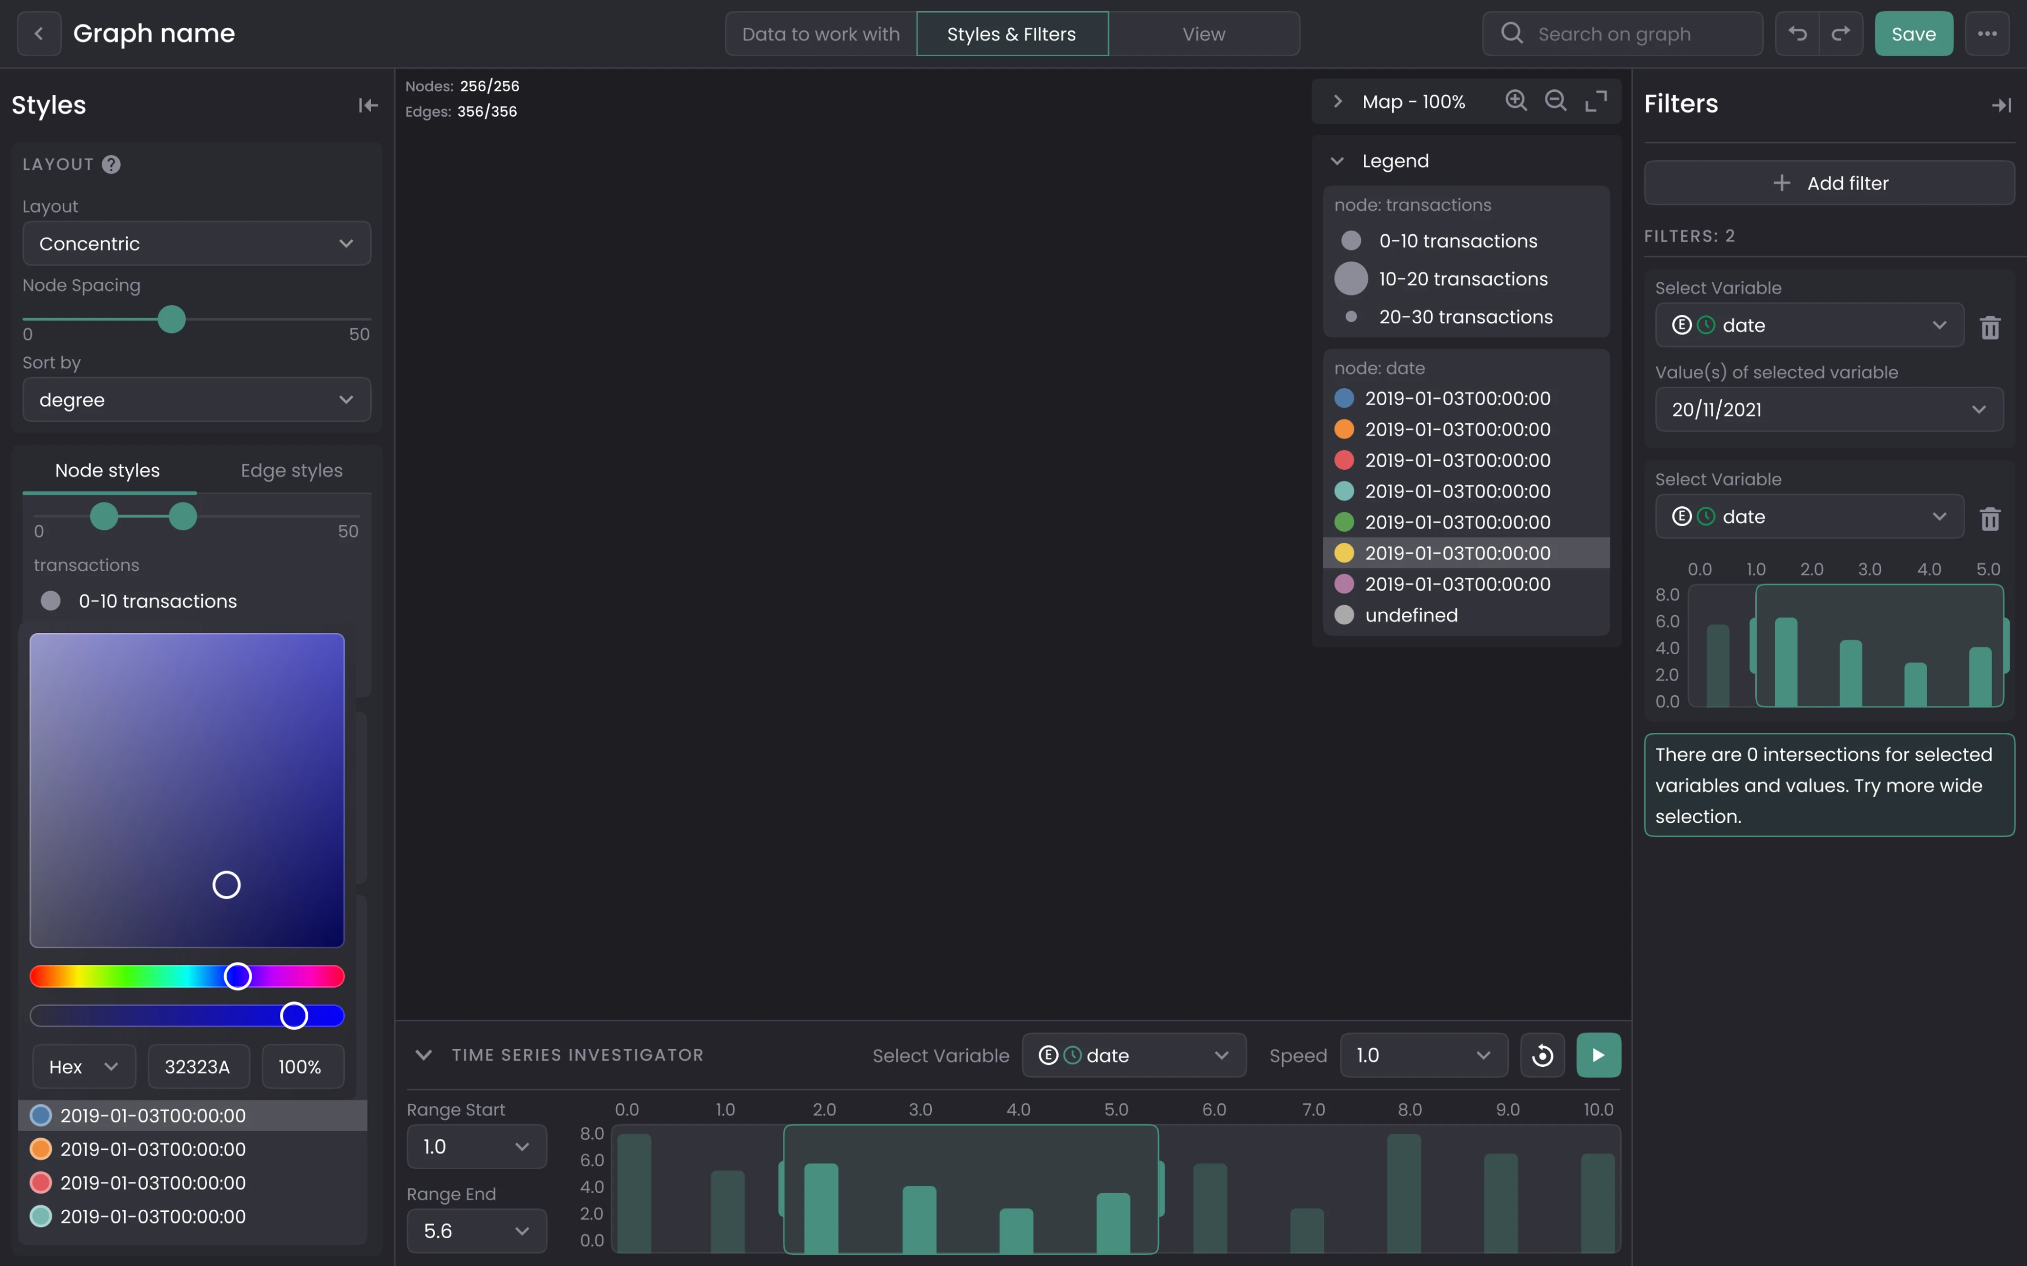The width and height of the screenshot is (2027, 1266).
Task: Open the second filter's date variable dropdown
Action: coord(1809,516)
